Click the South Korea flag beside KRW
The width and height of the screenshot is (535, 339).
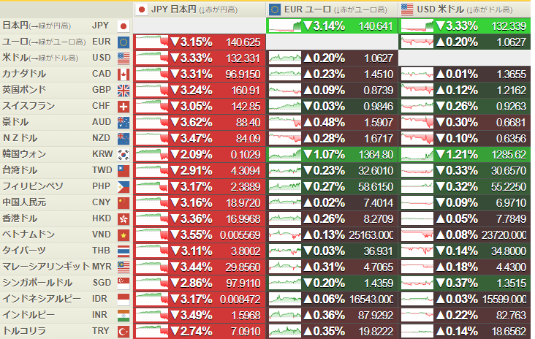coord(123,154)
